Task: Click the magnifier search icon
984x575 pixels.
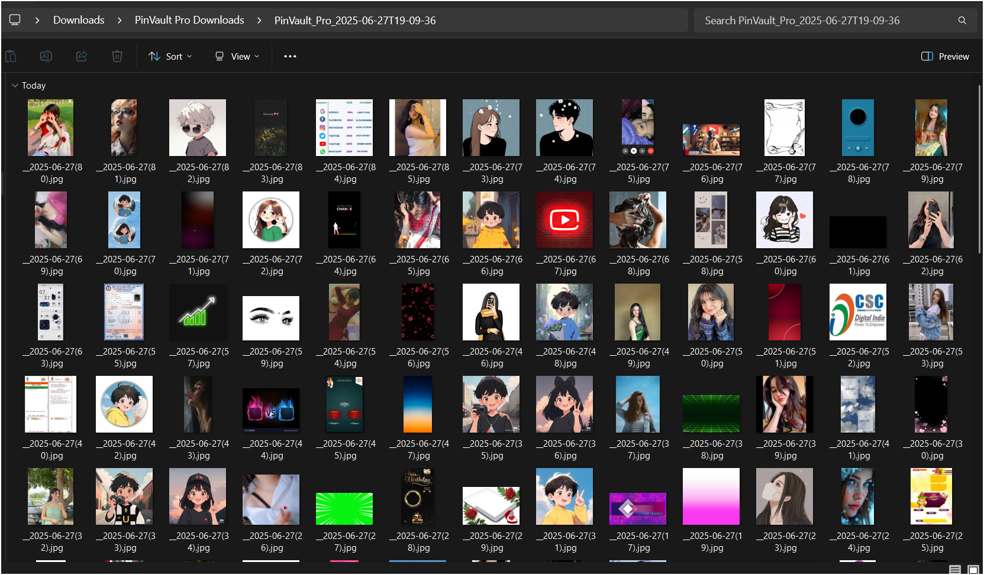Action: click(962, 21)
